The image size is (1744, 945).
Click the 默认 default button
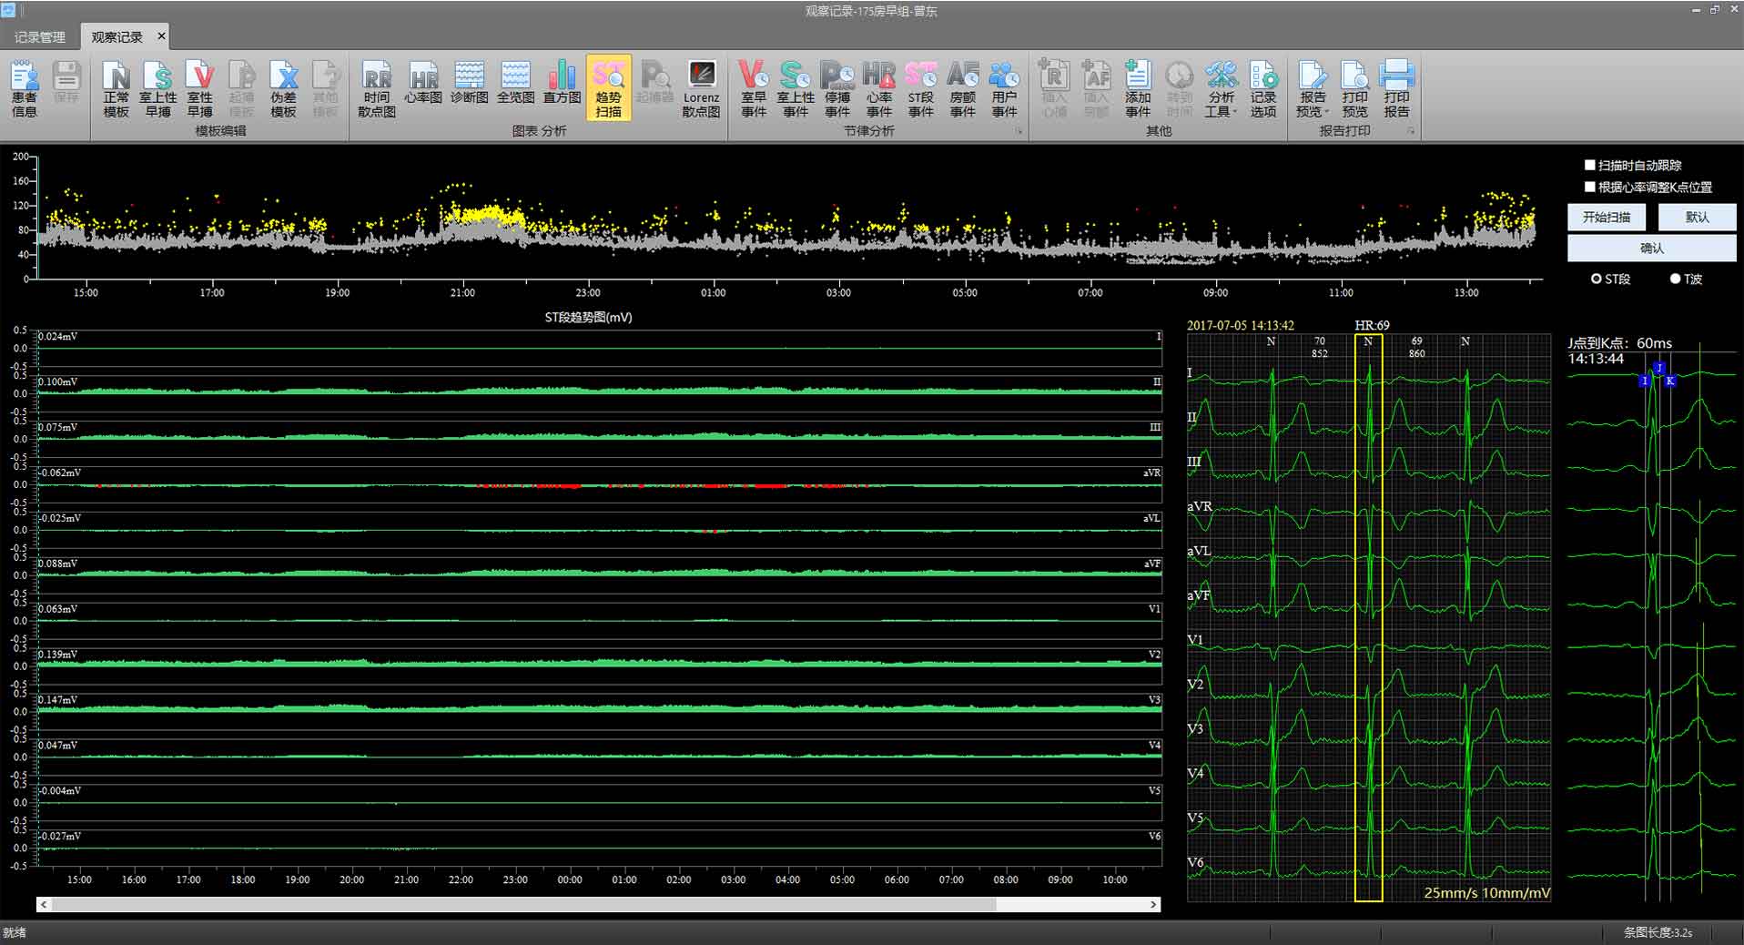pyautogui.click(x=1697, y=217)
